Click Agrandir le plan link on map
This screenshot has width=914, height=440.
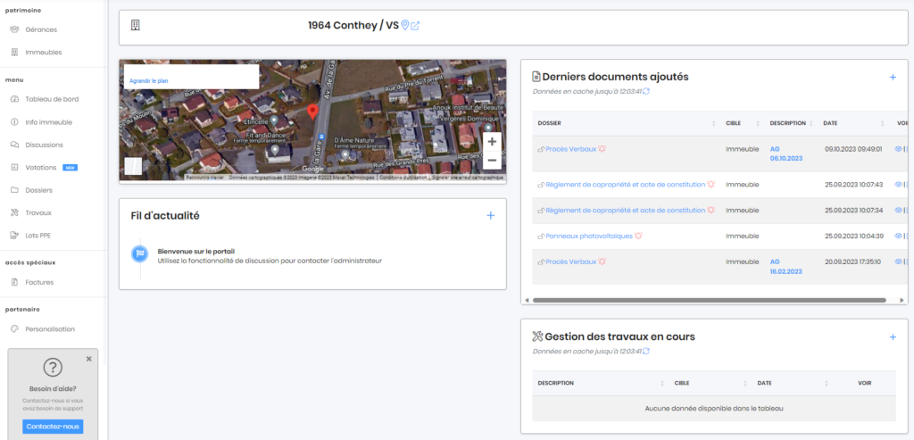tap(149, 80)
